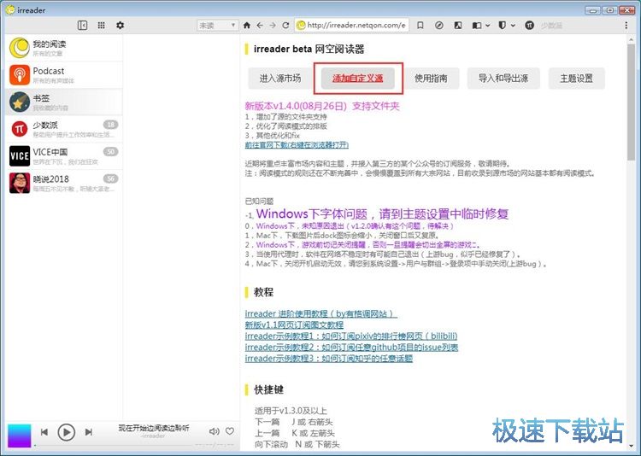641x456 pixels.
Task: Skip to previous track in player
Action: [x=44, y=432]
